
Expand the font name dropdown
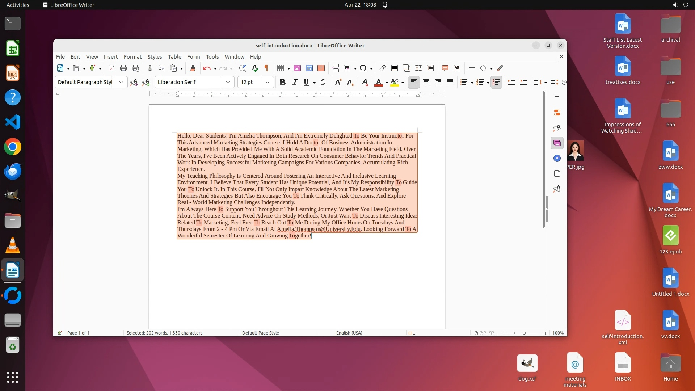[x=228, y=82]
